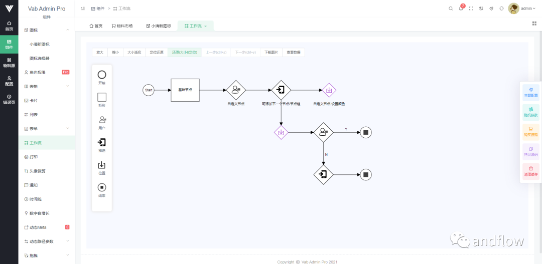This screenshot has height=264, width=542.
Task: Select the 基础节点 rectangle on canvas
Action: pos(185,90)
